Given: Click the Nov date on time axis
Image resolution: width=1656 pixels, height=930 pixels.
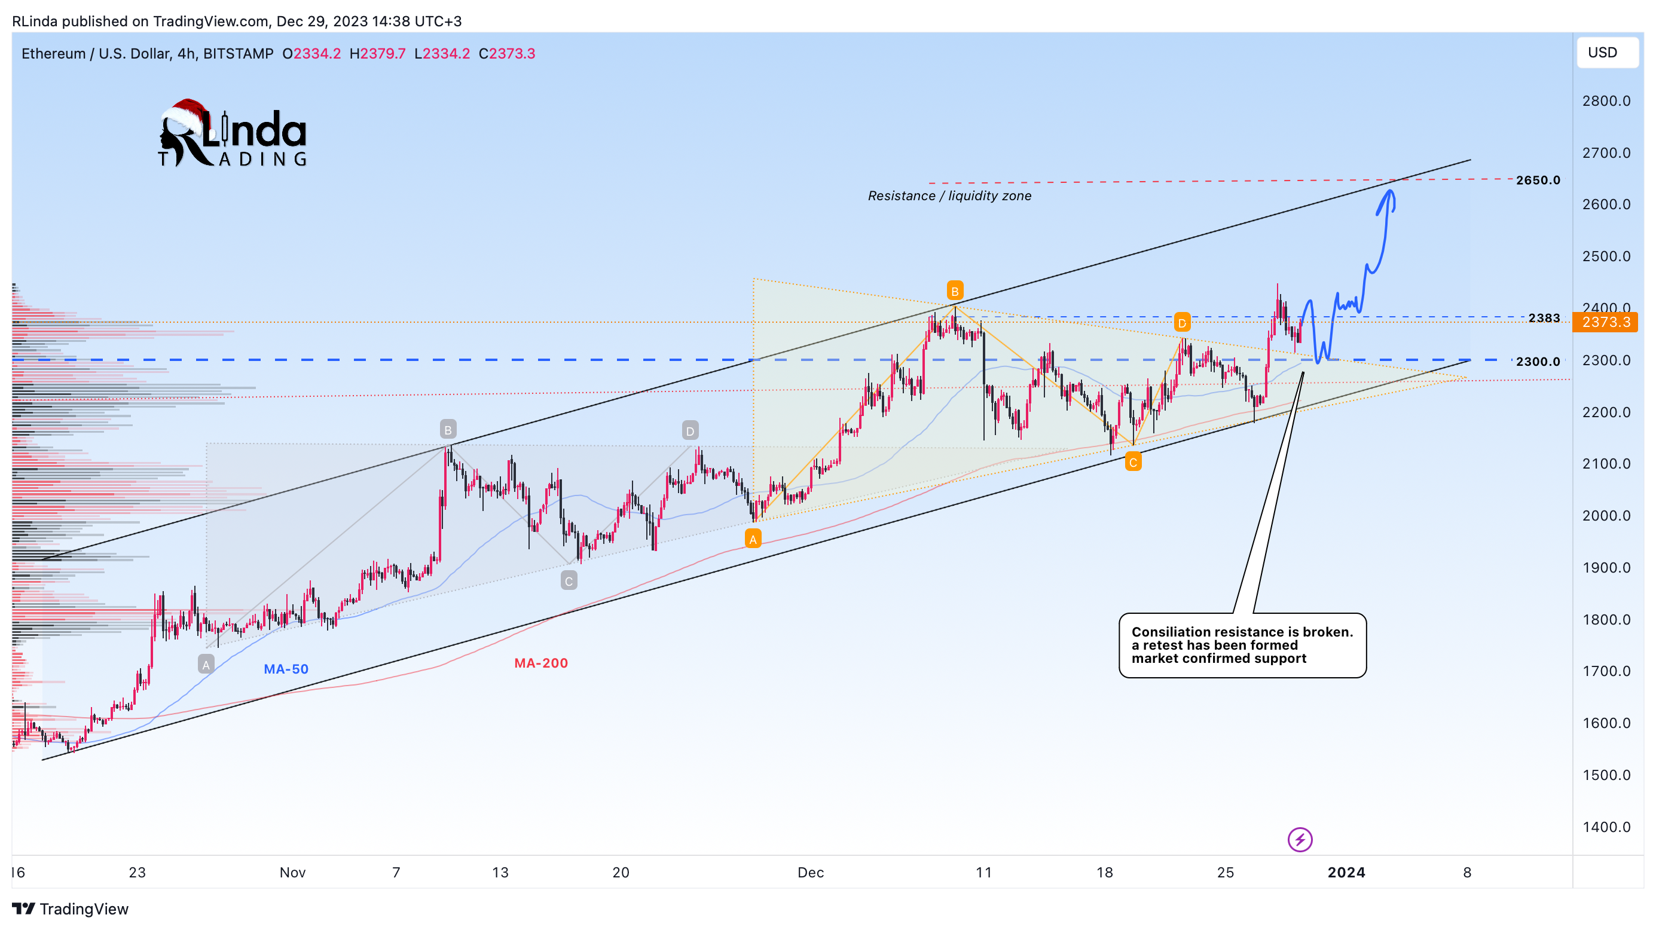Looking at the screenshot, I should pyautogui.click(x=292, y=872).
